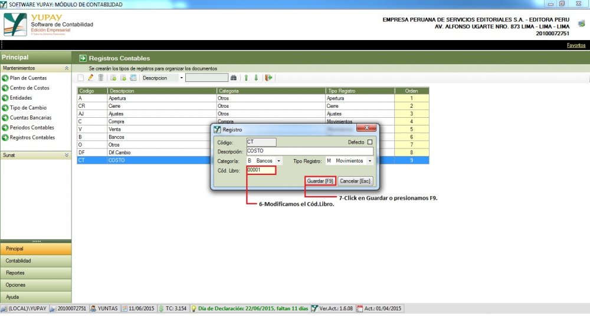
Task: Click the Entidades green arrow icon
Action: (x=5, y=98)
